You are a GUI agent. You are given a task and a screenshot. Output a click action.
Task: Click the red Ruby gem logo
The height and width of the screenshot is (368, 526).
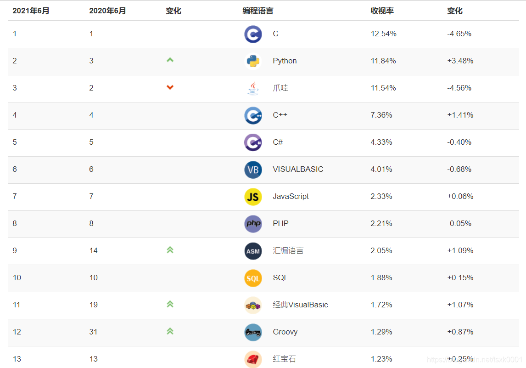pos(253,359)
